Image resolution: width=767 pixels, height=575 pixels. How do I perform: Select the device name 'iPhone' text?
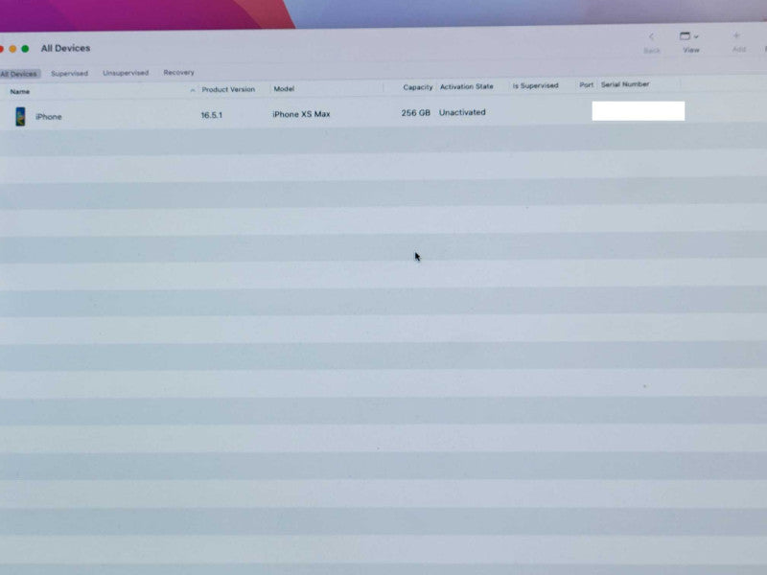49,117
